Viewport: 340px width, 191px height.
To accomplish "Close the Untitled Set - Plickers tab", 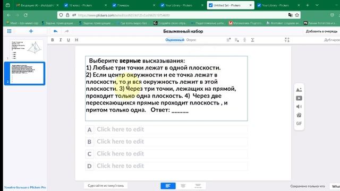I will pyautogui.click(x=250, y=5).
